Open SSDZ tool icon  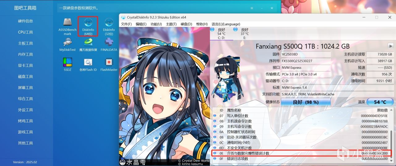click(x=67, y=64)
